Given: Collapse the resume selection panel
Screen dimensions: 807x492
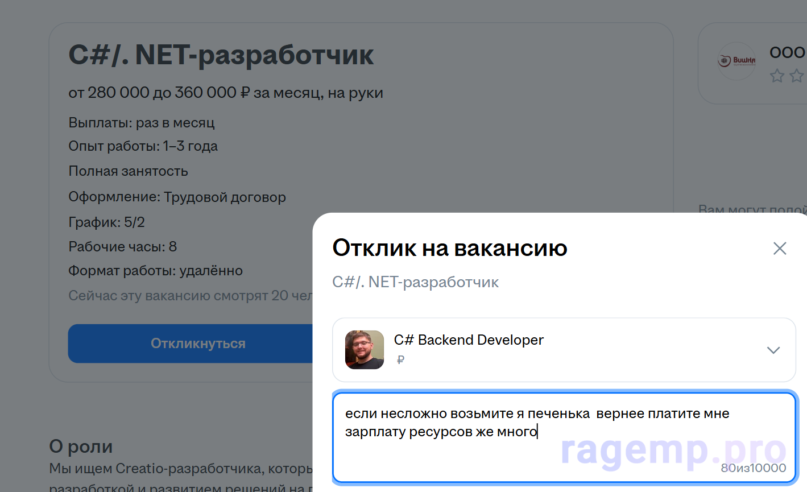Looking at the screenshot, I should [x=773, y=350].
